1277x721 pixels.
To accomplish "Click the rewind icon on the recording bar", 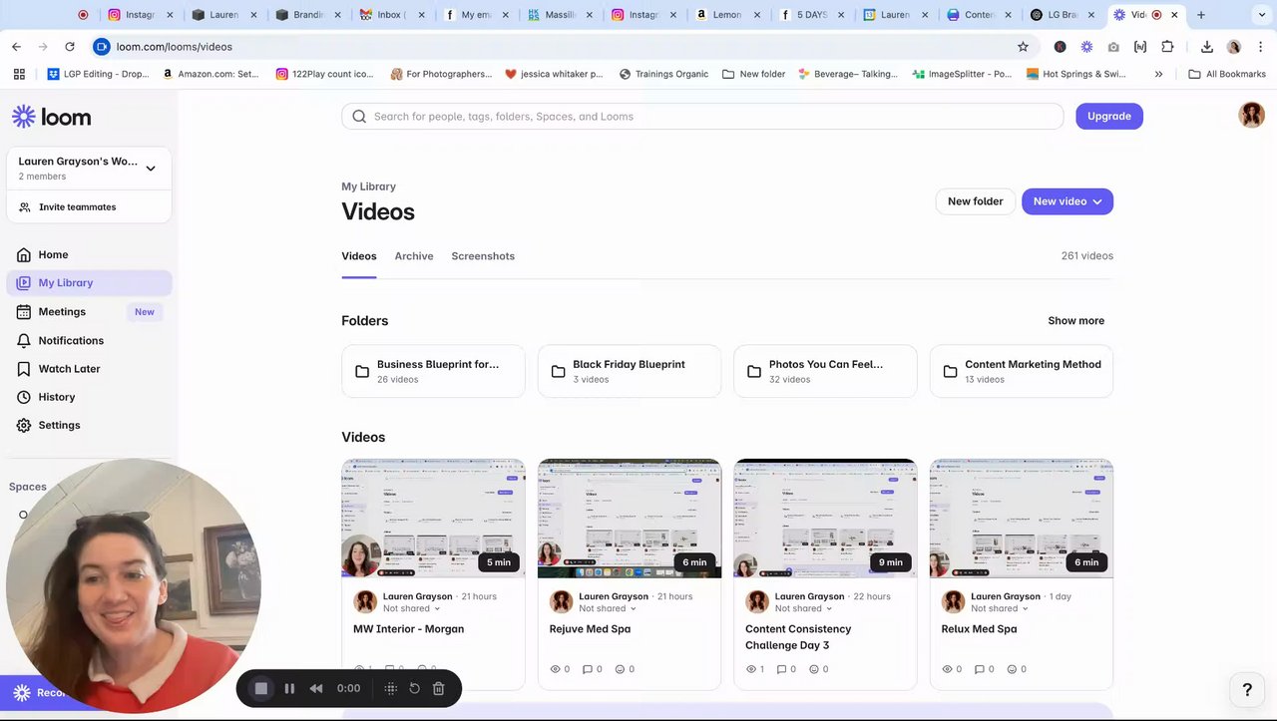I will 316,688.
